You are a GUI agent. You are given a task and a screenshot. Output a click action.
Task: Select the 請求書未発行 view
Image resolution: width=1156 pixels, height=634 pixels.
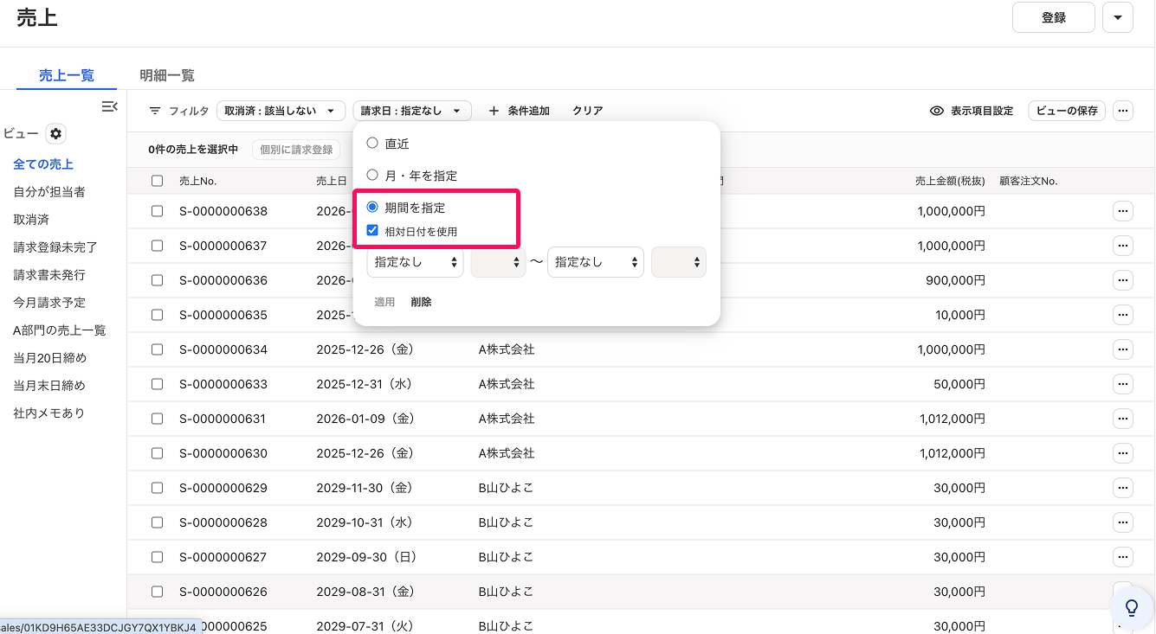49,275
